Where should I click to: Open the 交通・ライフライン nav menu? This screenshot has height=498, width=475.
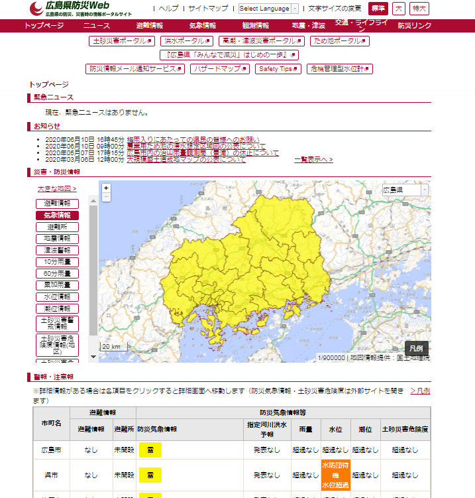pos(362,25)
